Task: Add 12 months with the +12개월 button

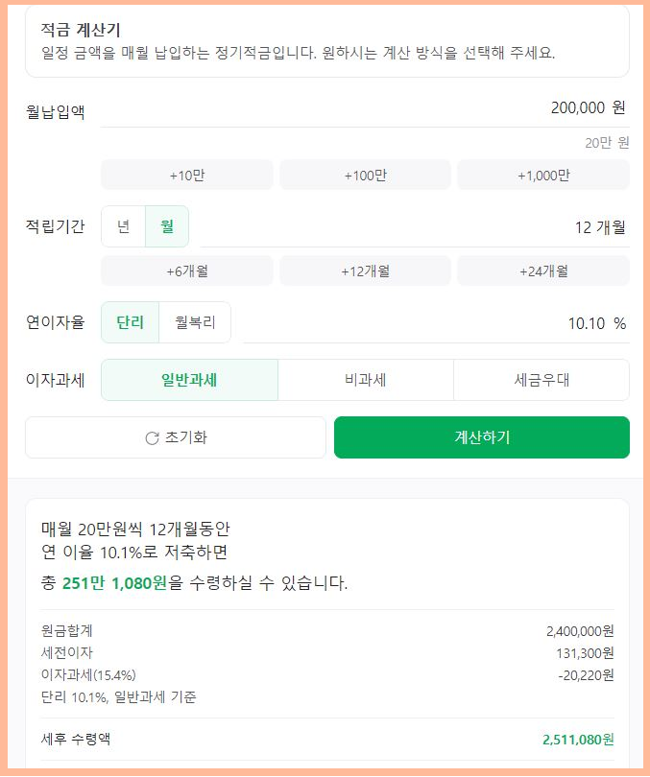Action: click(x=364, y=271)
